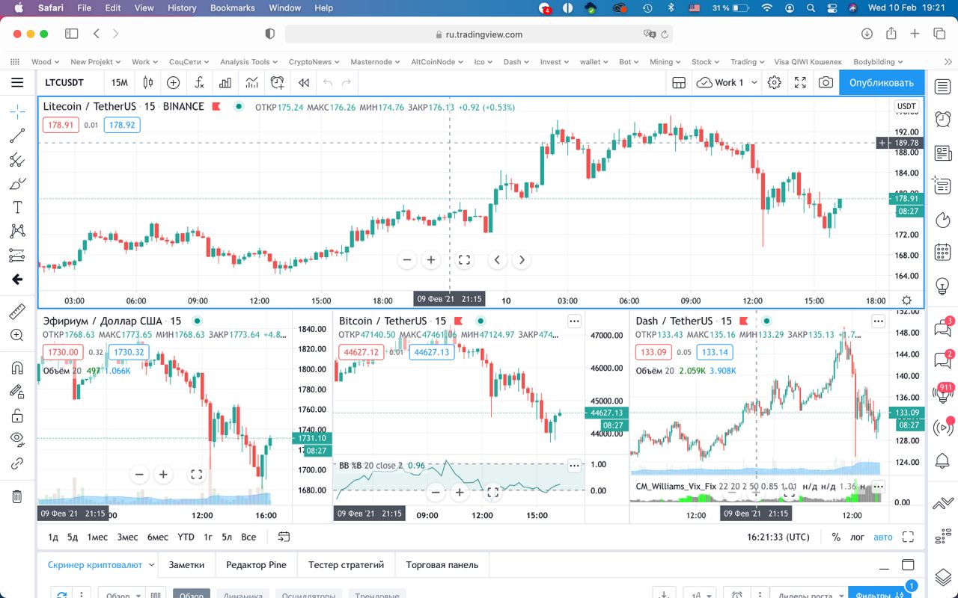Open the Safari Bookmarks menu
This screenshot has width=958, height=598.
[232, 8]
